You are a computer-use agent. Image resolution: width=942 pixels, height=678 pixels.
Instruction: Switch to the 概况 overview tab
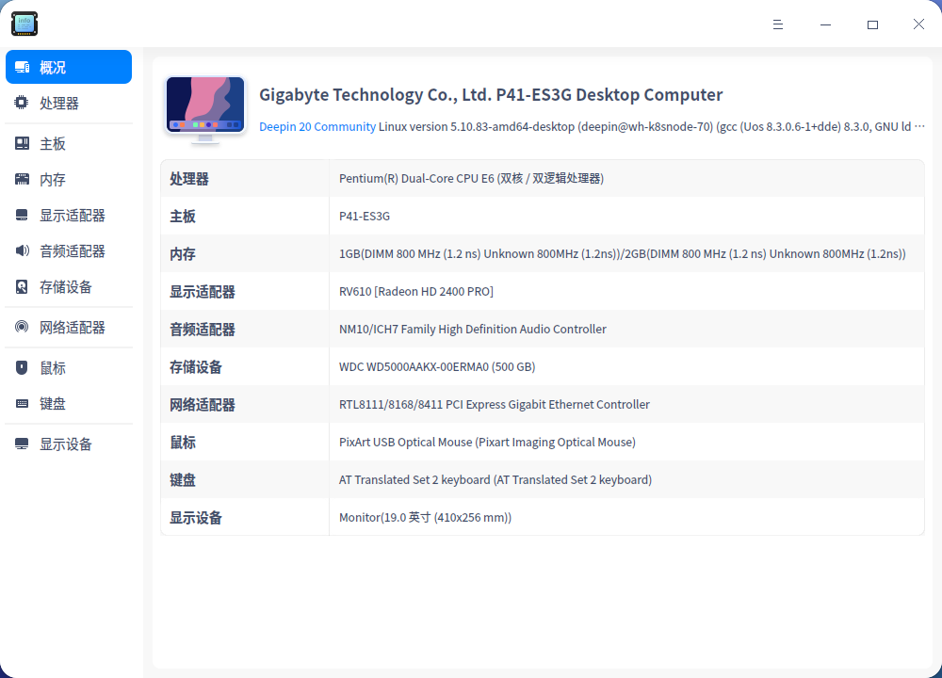point(68,67)
